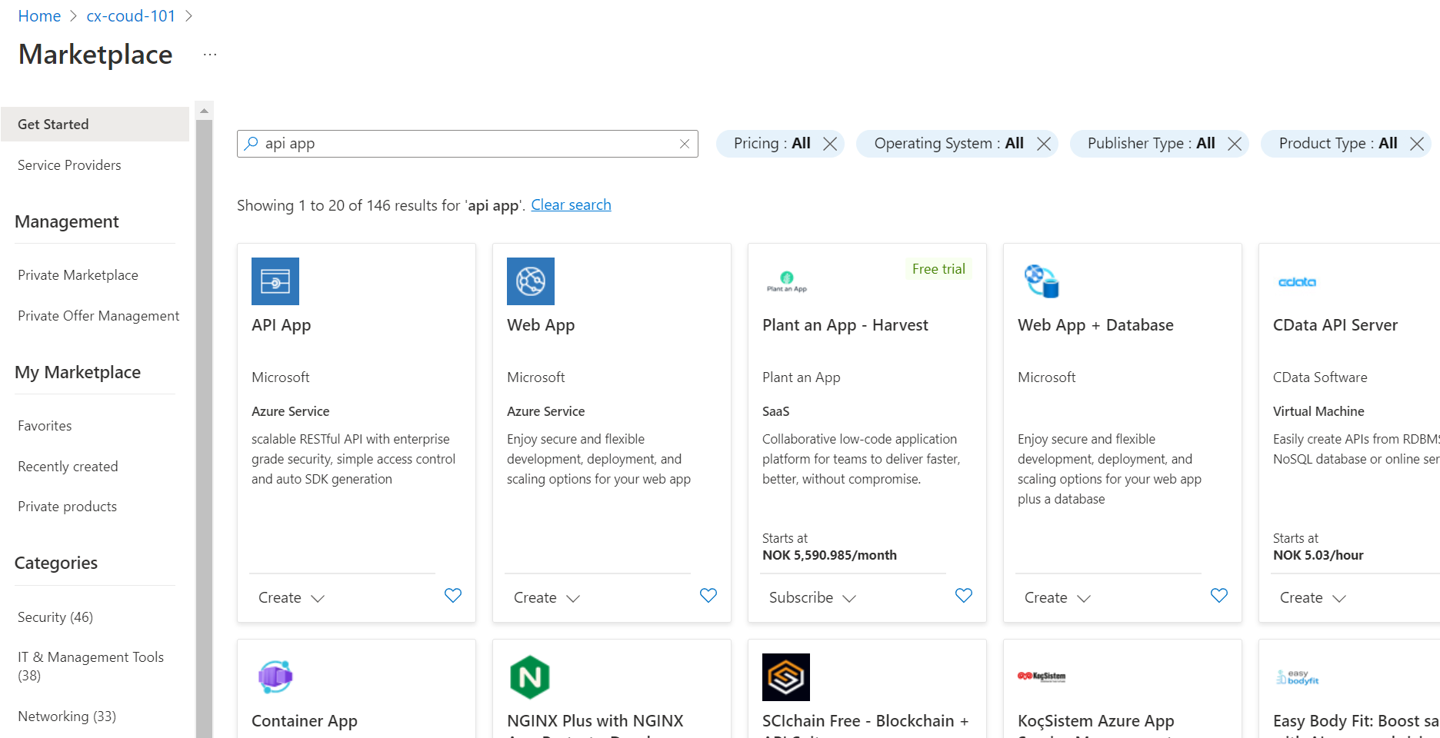Screen dimensions: 1440x738
Task: Filter by Security category
Action: pyautogui.click(x=55, y=617)
